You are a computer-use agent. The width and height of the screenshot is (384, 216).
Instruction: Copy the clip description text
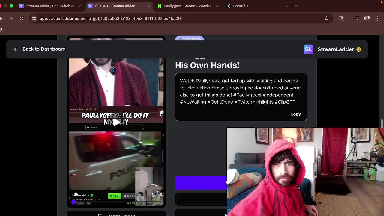point(295,114)
